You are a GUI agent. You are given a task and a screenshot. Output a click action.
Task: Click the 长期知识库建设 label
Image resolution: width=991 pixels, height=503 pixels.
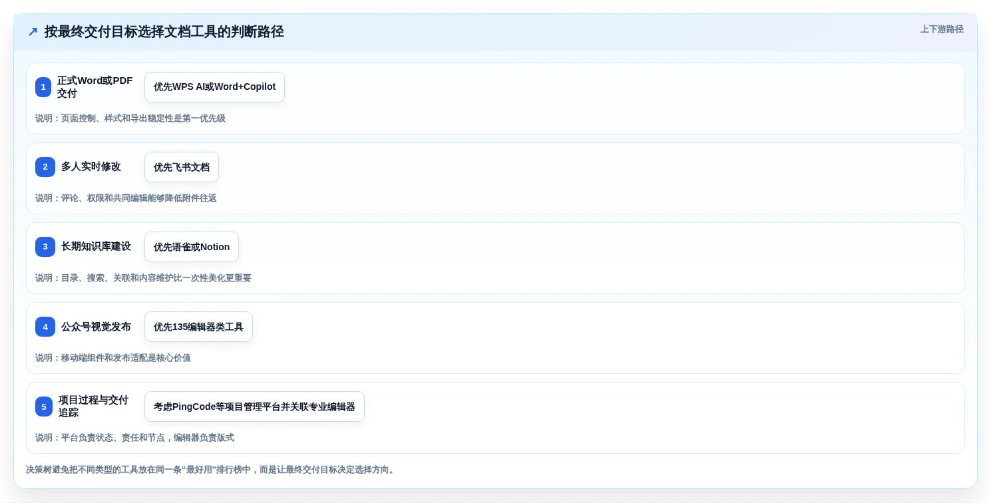tap(96, 247)
